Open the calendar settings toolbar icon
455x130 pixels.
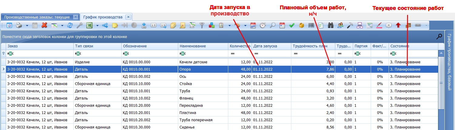(x=9, y=26)
